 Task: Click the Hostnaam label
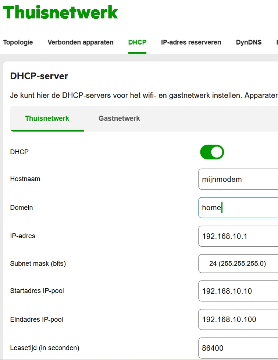point(25,179)
